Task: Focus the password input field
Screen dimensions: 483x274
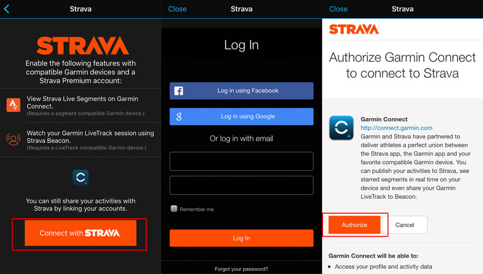Action: [x=241, y=185]
